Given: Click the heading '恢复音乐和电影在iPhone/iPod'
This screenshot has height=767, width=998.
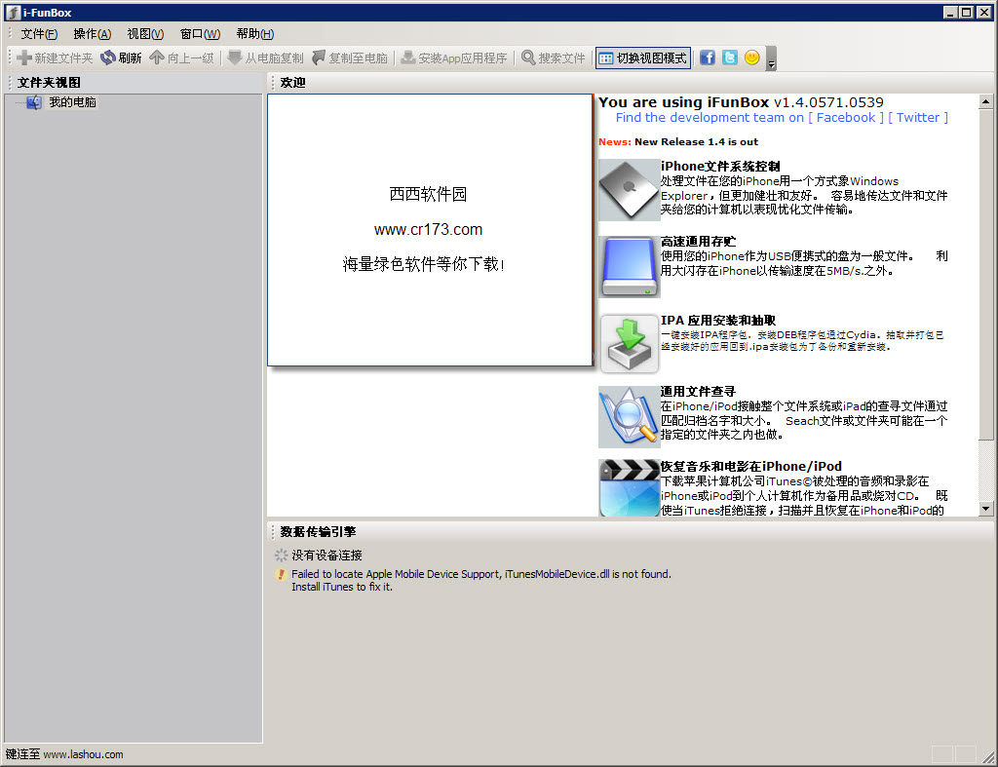Looking at the screenshot, I should tap(751, 467).
